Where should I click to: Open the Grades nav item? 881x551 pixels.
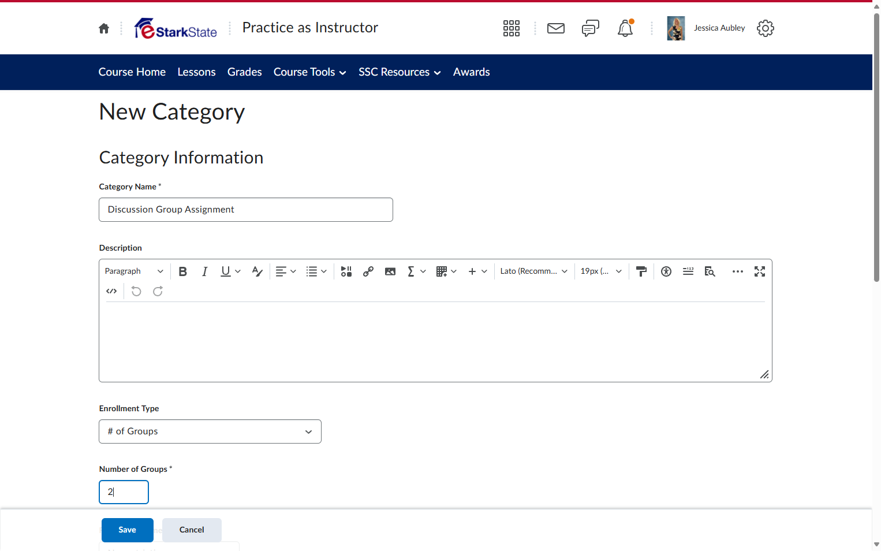tap(245, 72)
